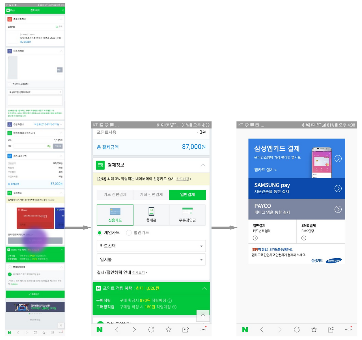Collapse the 배송지정보 section
362x340 pixels.
point(61,51)
